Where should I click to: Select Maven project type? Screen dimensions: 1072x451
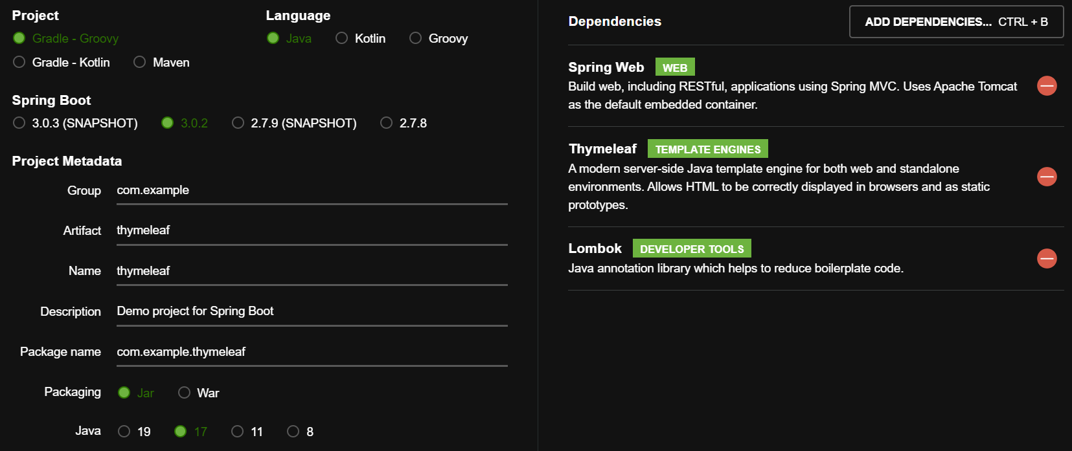click(x=161, y=62)
